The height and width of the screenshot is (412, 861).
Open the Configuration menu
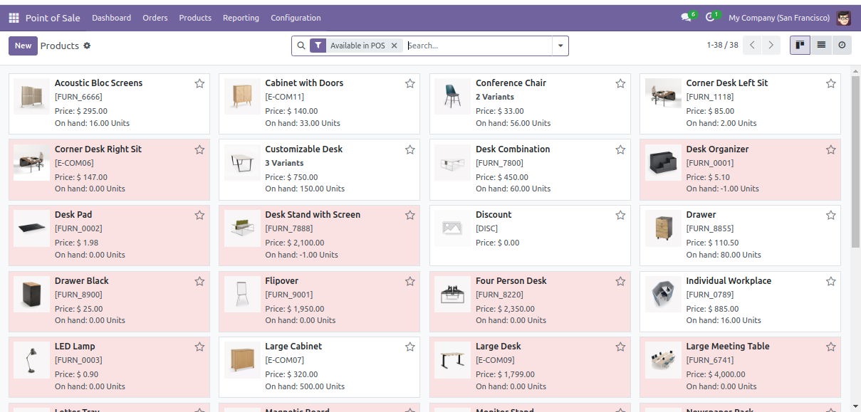[x=296, y=18]
